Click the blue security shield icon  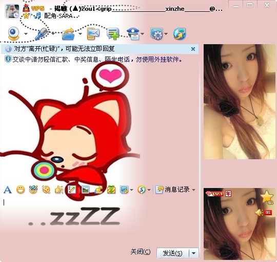pos(8,59)
